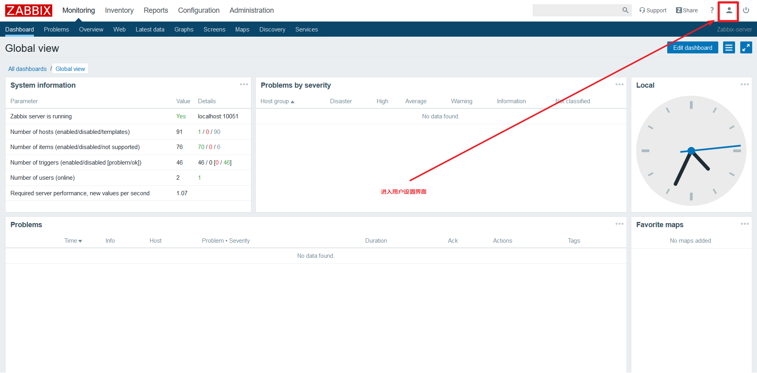
Task: Click the 'Yes' server running value
Action: click(181, 116)
